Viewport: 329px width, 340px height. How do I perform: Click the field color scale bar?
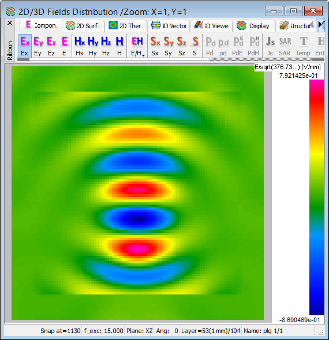[316, 197]
